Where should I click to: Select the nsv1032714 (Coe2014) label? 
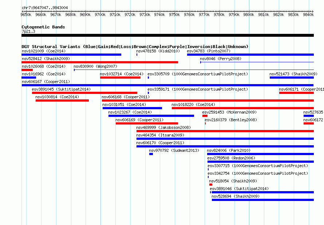pyautogui.click(x=122, y=74)
